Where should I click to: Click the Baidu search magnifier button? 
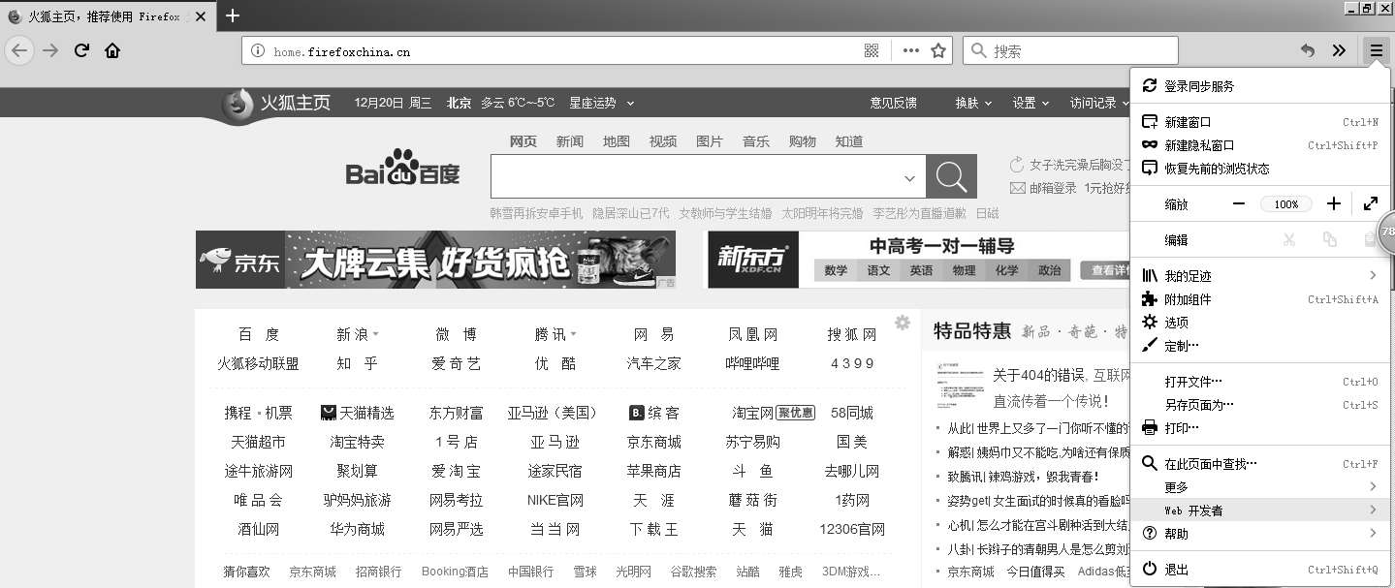[951, 177]
